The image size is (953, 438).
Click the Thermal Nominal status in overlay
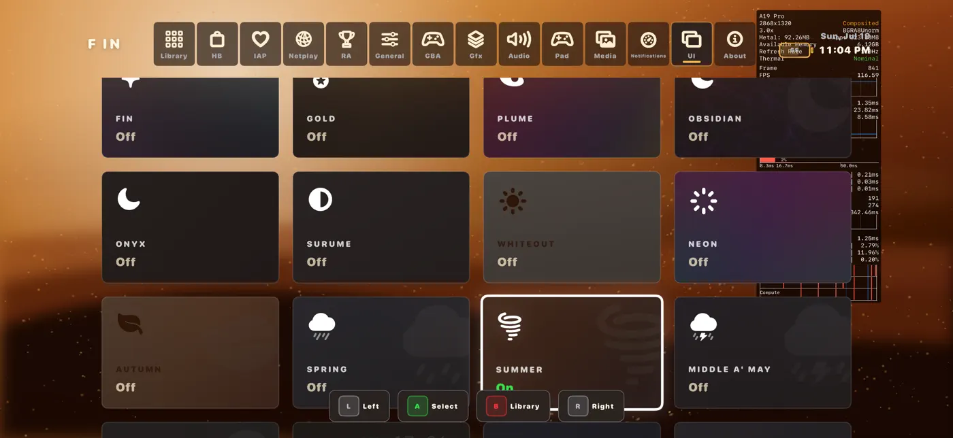pos(819,58)
